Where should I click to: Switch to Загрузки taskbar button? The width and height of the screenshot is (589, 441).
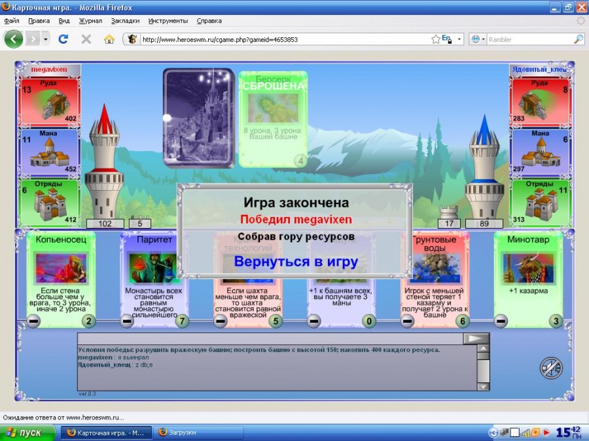[x=200, y=433]
